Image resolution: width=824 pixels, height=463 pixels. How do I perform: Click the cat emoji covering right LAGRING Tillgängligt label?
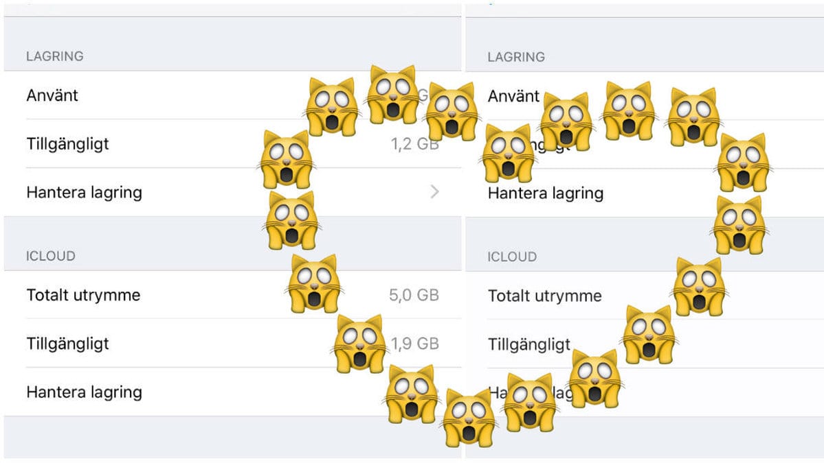[508, 154]
